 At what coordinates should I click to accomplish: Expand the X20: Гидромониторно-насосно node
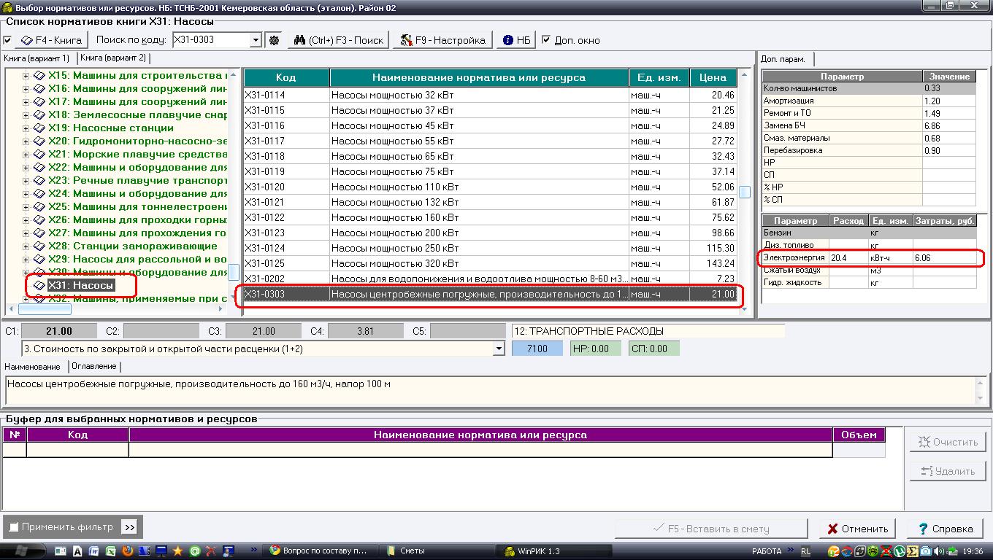point(26,141)
